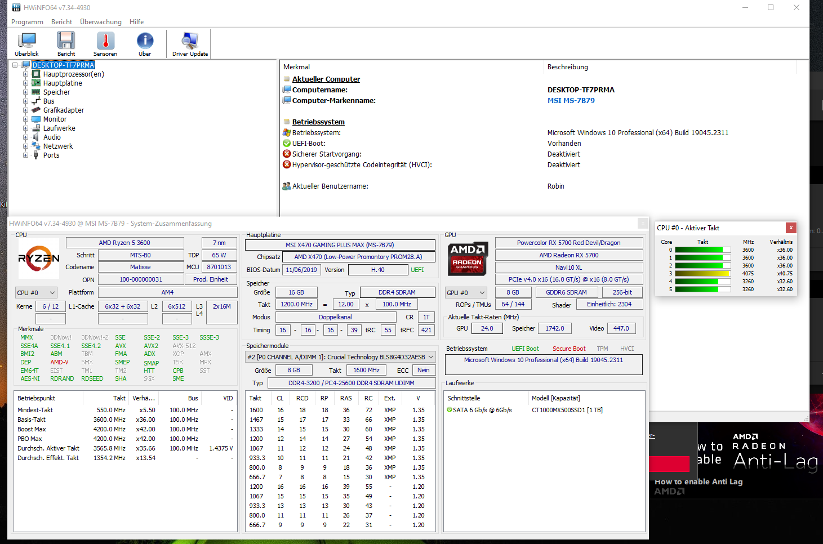The height and width of the screenshot is (544, 823).
Task: Click the Navi10 XL GPU codename field
Action: pyautogui.click(x=568, y=267)
